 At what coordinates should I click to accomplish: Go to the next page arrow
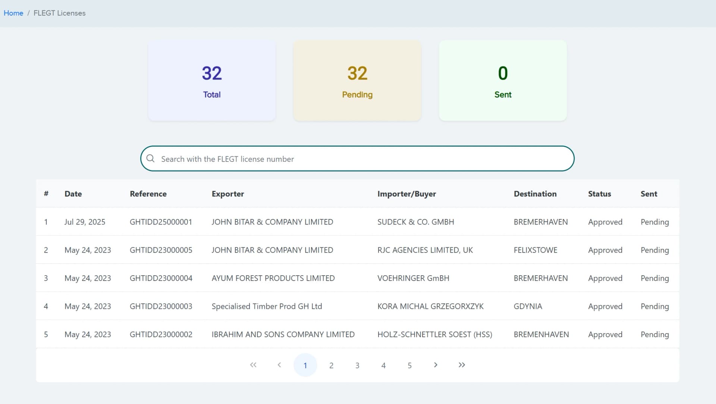coord(436,365)
